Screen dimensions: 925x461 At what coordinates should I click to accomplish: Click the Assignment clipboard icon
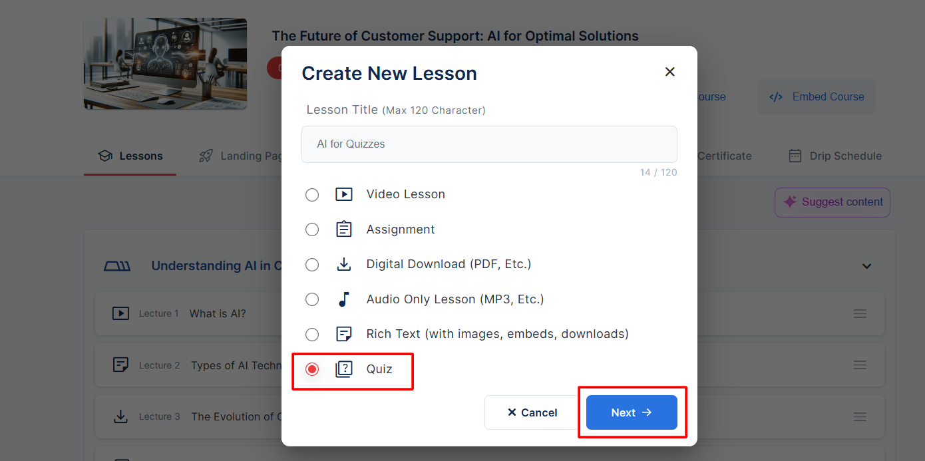pos(343,230)
